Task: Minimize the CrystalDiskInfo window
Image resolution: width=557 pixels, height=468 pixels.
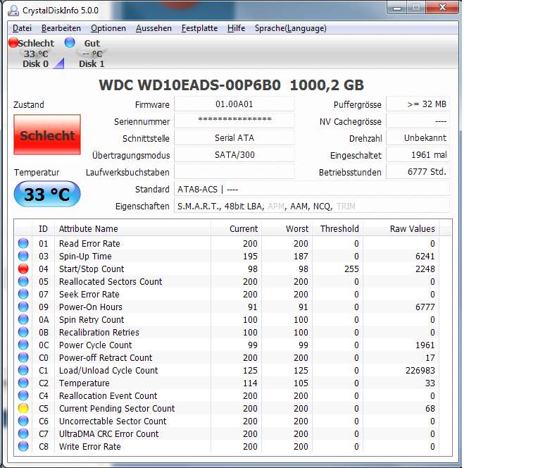Action: tap(397, 8)
